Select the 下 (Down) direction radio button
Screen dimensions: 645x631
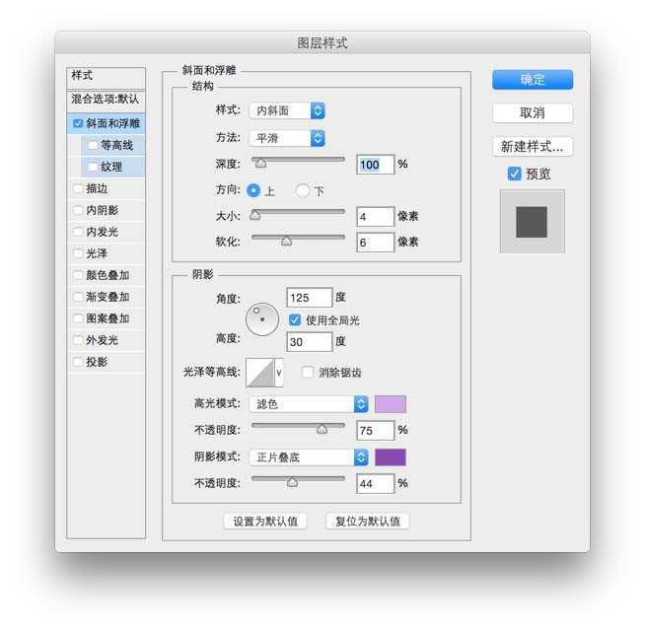303,190
